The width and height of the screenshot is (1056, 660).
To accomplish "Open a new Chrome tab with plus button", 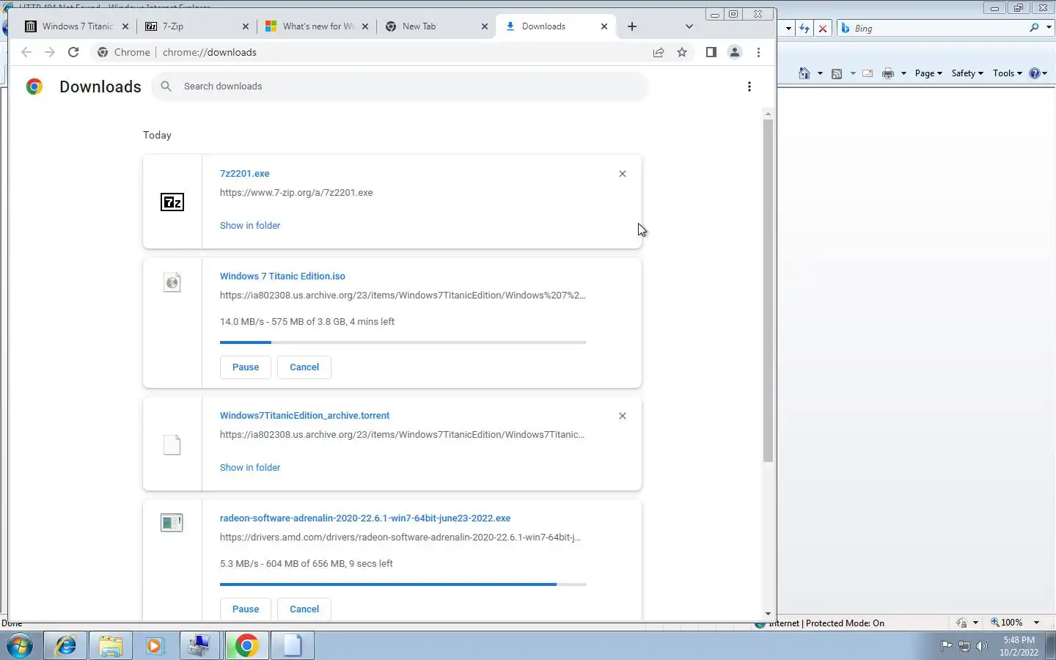I will pos(632,26).
